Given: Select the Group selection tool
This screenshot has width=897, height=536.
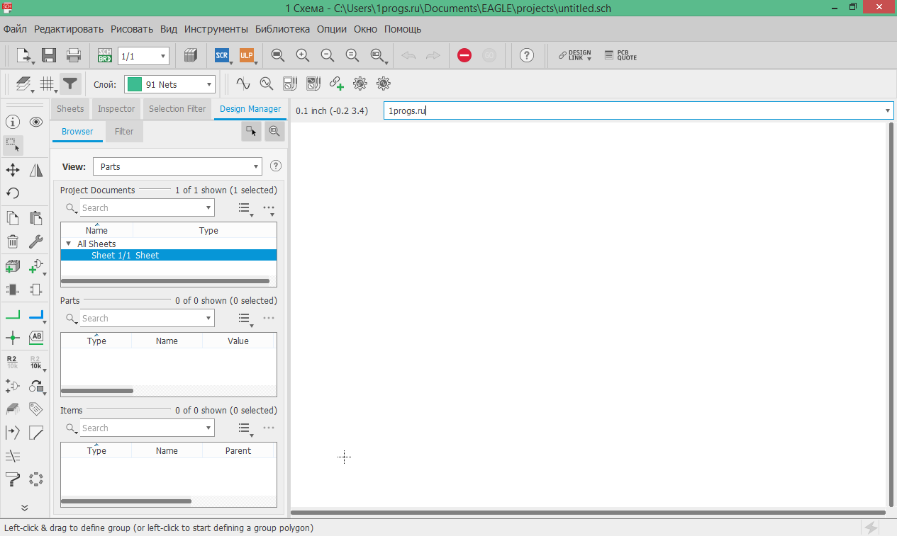Looking at the screenshot, I should pos(13,145).
